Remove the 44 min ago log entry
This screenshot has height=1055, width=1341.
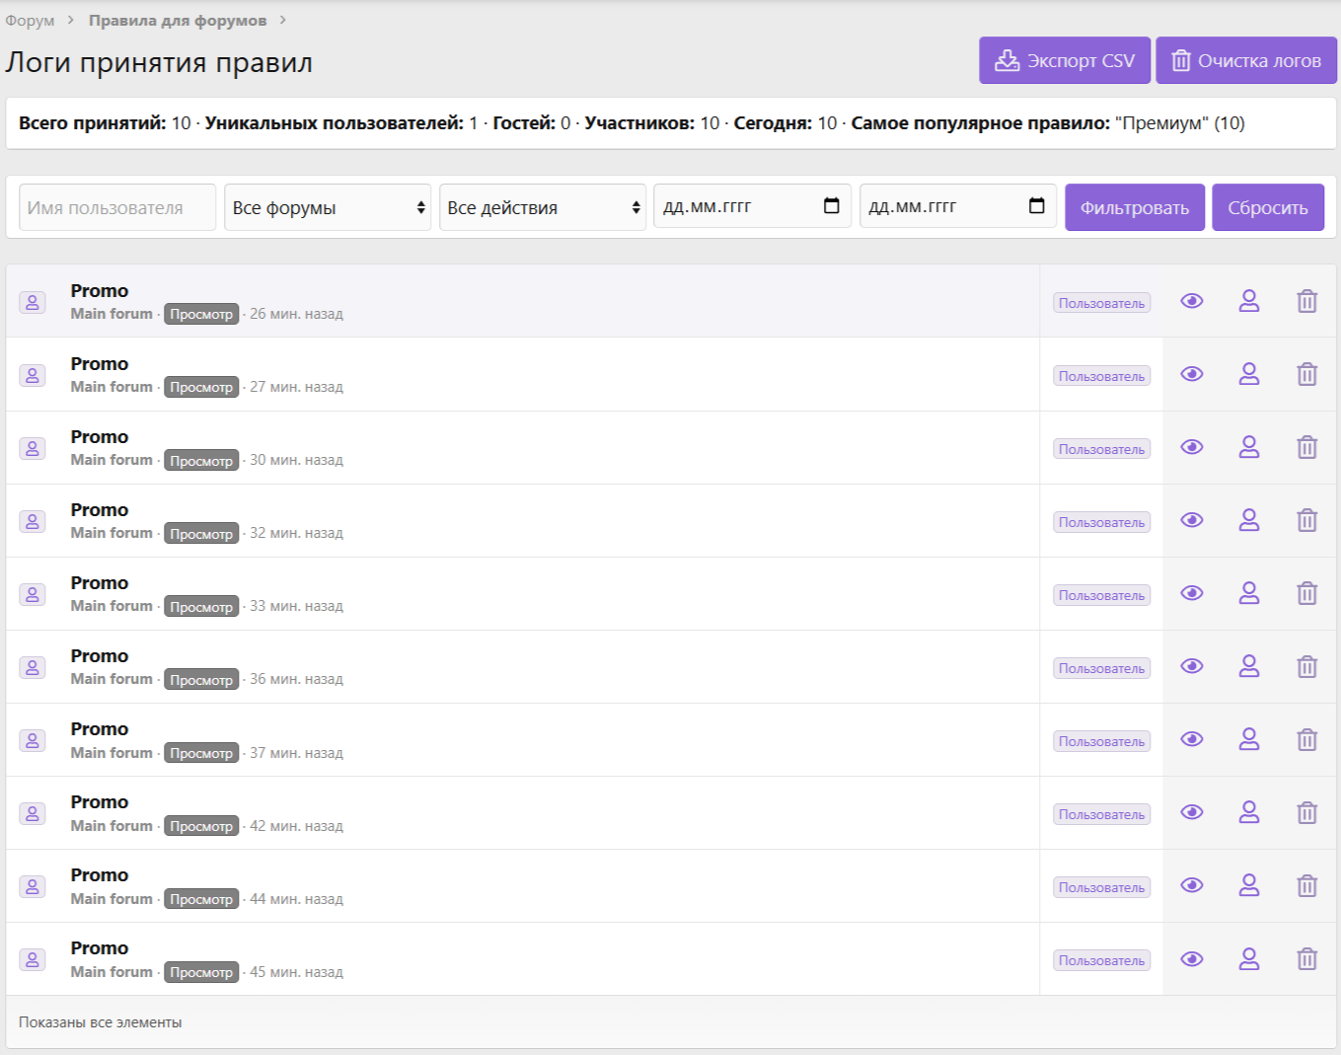[1307, 885]
